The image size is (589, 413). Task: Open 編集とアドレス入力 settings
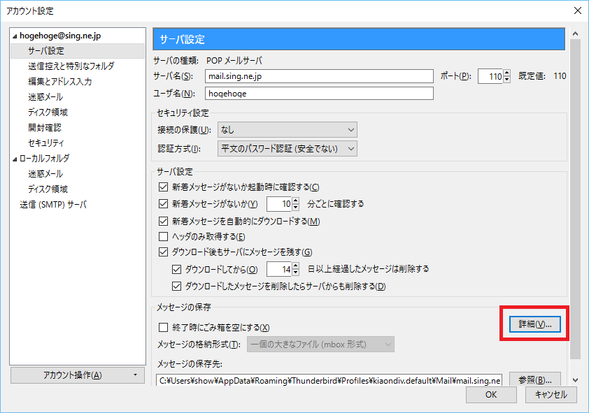(x=59, y=82)
